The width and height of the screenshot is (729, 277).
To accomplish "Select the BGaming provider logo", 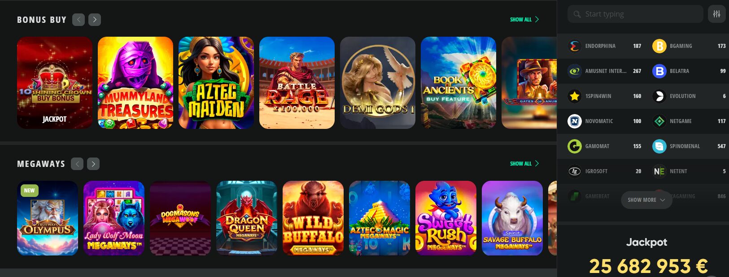I will click(x=659, y=46).
